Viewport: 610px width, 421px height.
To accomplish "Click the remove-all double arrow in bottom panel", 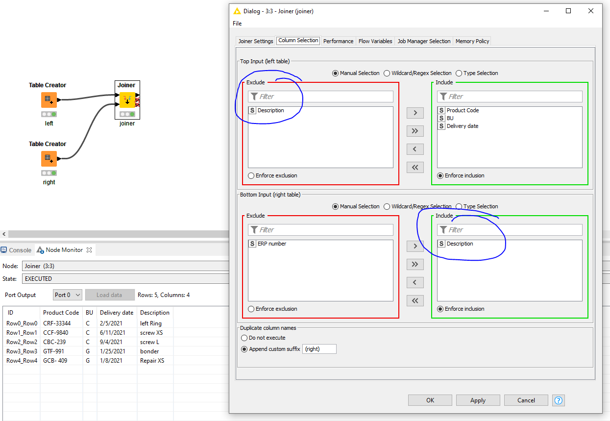I will click(x=415, y=300).
